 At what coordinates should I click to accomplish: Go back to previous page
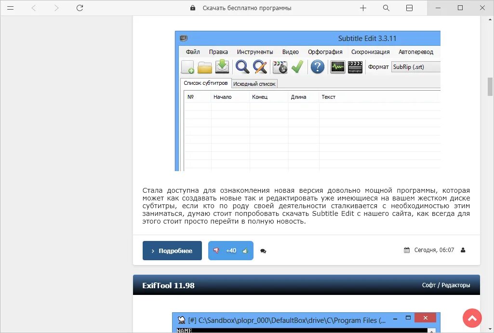click(x=34, y=8)
